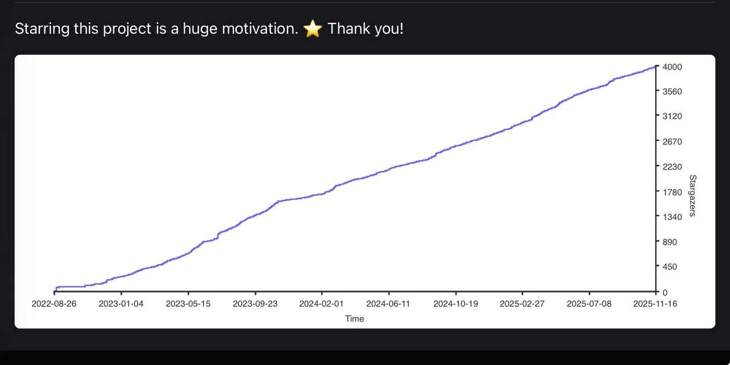The height and width of the screenshot is (365, 730).
Task: Select the 2025-07-08 date label
Action: pos(589,303)
